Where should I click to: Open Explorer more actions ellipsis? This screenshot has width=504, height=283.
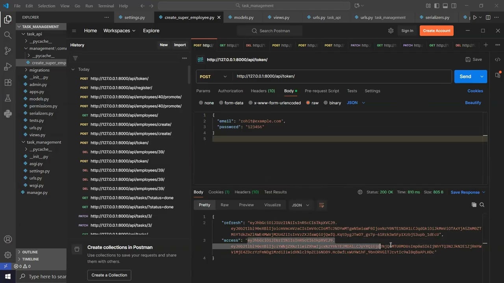pos(107,17)
